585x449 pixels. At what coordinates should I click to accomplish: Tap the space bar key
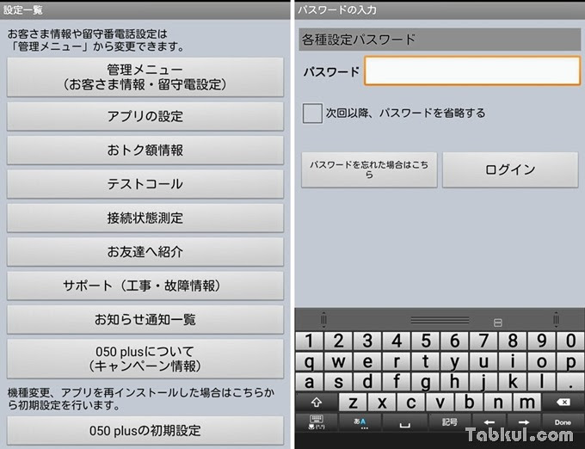[405, 422]
